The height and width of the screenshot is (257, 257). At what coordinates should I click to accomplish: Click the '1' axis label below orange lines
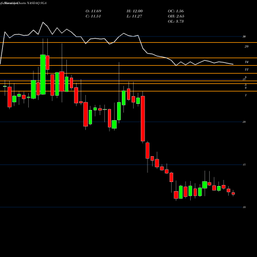(246, 95)
